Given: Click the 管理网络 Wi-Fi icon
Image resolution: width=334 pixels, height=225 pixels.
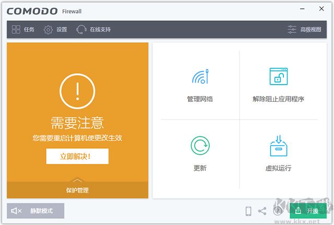Looking at the screenshot, I should click(200, 76).
